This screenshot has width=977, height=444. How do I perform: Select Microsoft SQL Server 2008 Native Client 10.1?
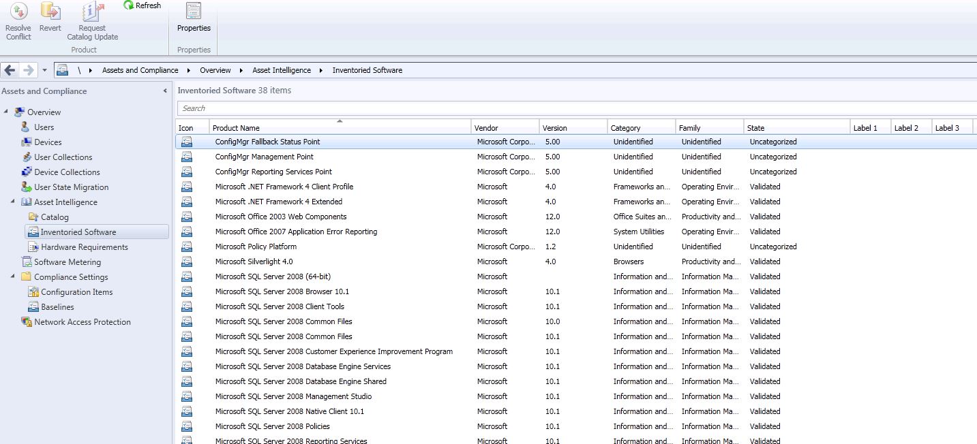(x=576, y=411)
